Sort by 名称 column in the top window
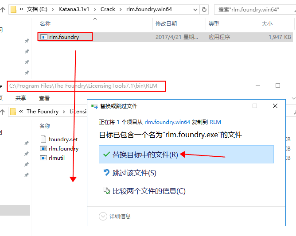The image size is (296, 236). (45, 24)
